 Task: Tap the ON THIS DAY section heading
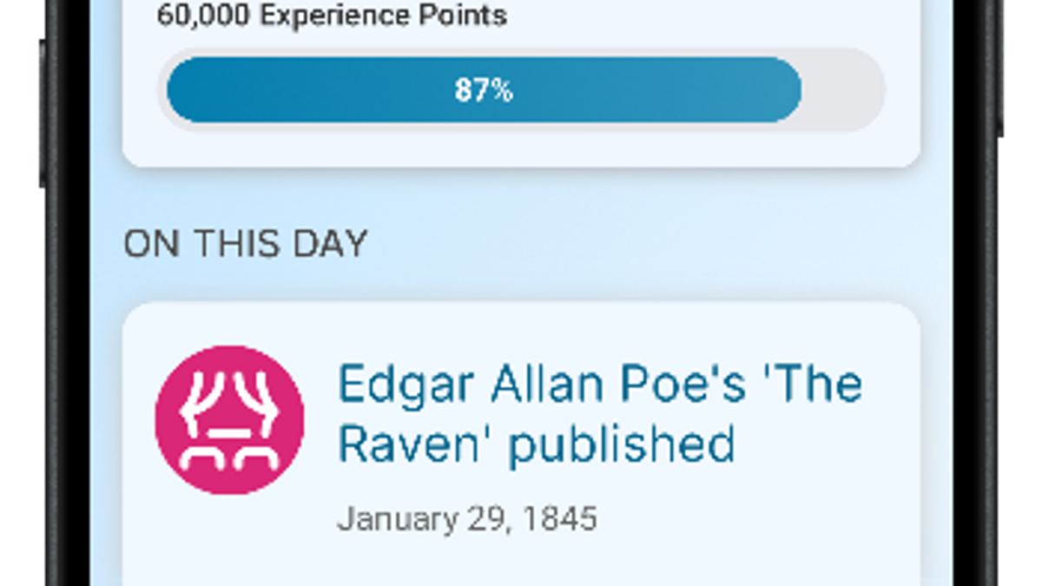pyautogui.click(x=245, y=244)
